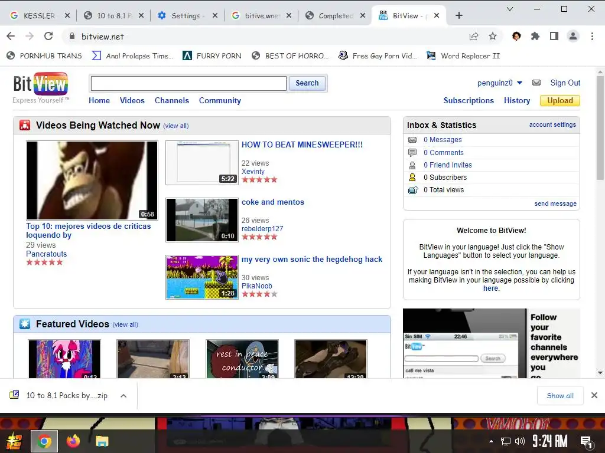Open HOW TO BEAT MINESWEEPER!!! video title
The image size is (605, 453).
pyautogui.click(x=302, y=145)
